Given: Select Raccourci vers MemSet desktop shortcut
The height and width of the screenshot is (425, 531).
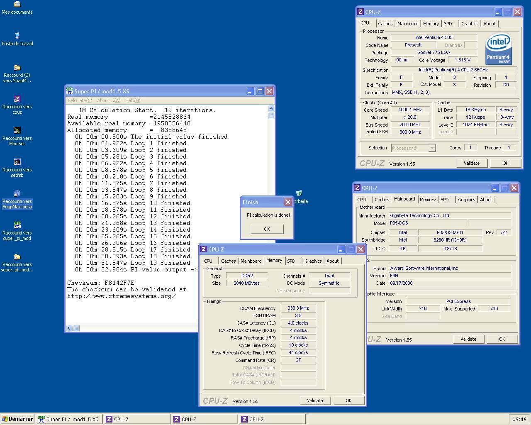Looking at the screenshot, I should [17, 137].
